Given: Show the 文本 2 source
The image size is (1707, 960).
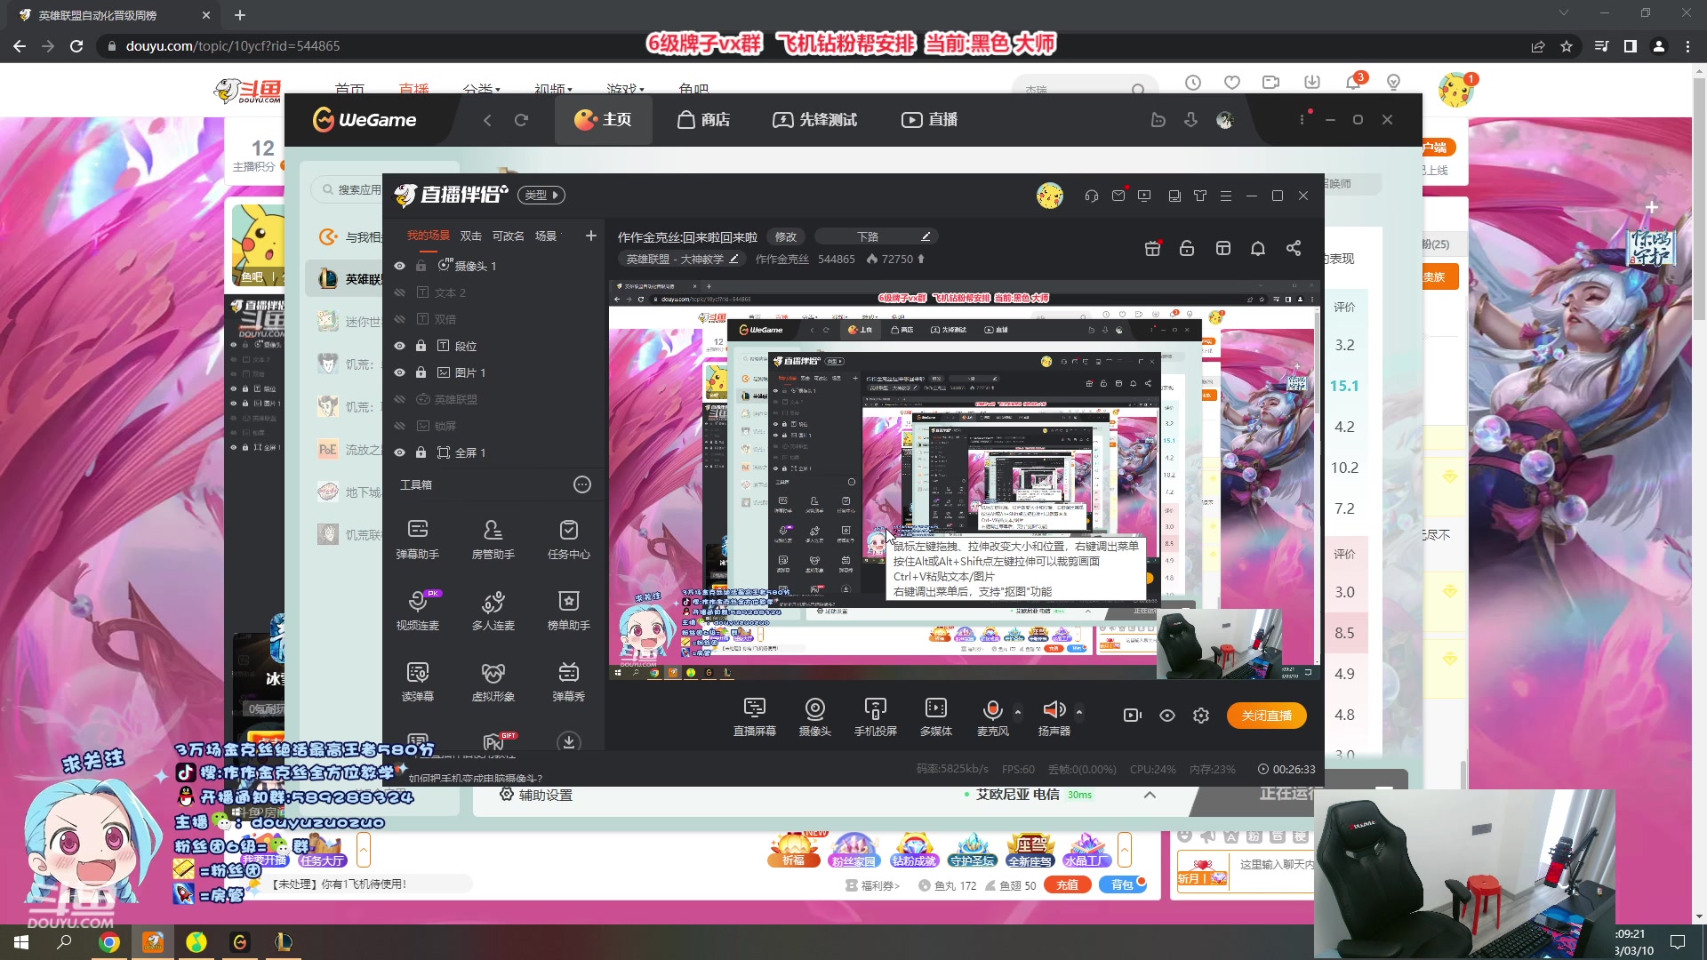Looking at the screenshot, I should [x=400, y=292].
